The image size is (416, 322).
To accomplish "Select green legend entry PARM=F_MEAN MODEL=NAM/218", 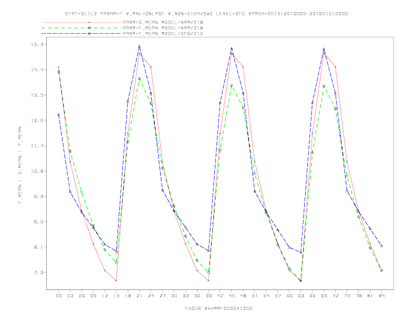I will click(x=163, y=28).
